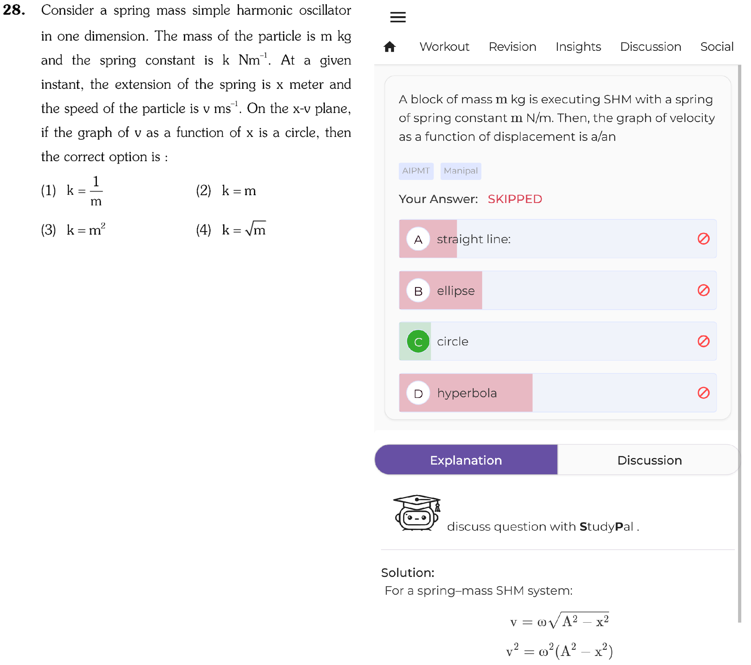Select option B ellipse answer

tap(557, 290)
